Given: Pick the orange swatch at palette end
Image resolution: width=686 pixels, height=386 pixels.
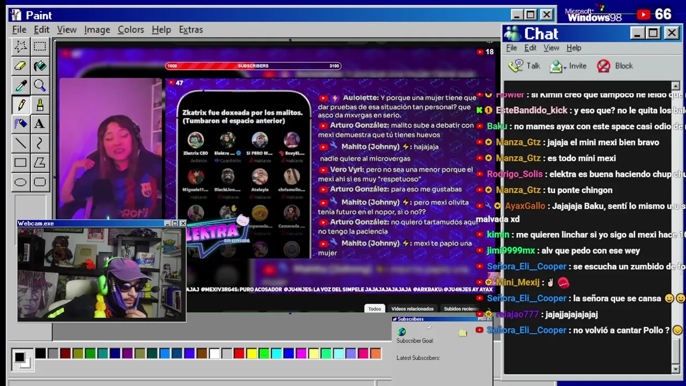Looking at the screenshot, I should pyautogui.click(x=376, y=353).
